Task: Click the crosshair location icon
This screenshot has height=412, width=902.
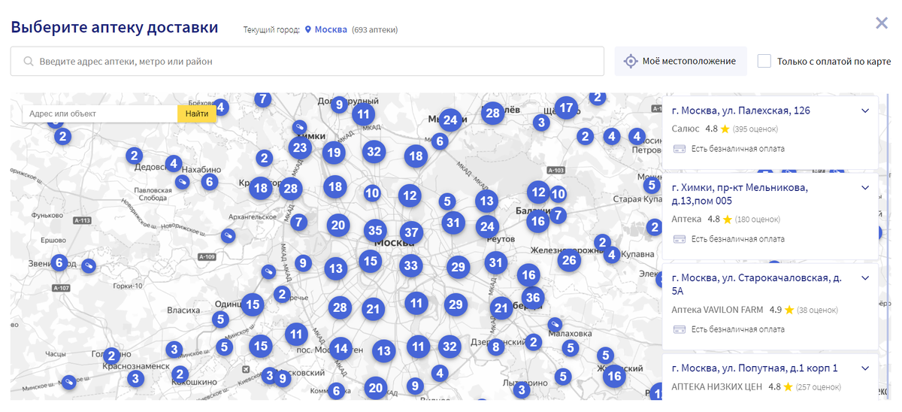Action: 630,61
